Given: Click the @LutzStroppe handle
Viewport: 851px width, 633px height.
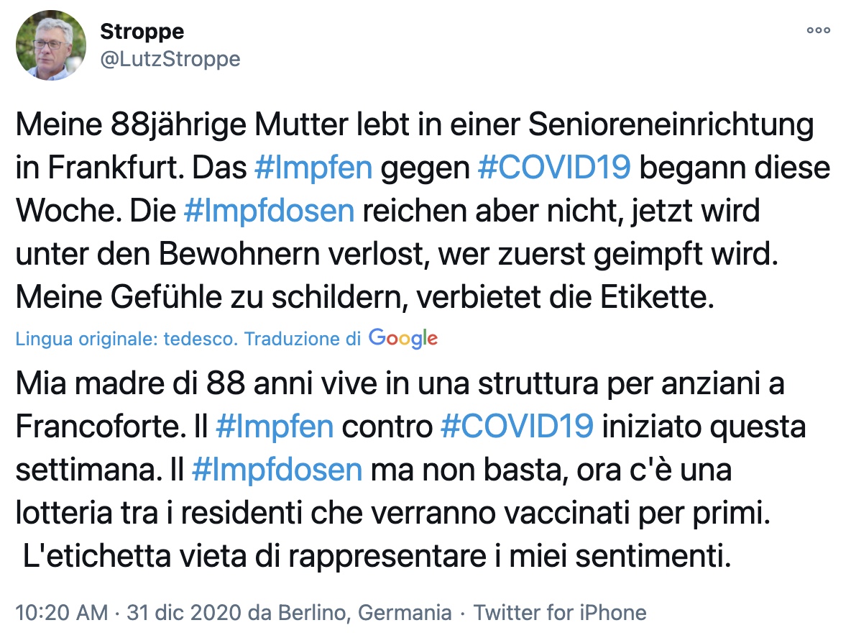Looking at the screenshot, I should (x=169, y=59).
